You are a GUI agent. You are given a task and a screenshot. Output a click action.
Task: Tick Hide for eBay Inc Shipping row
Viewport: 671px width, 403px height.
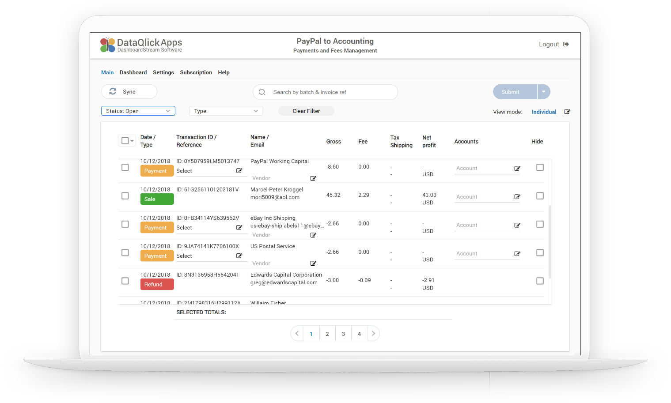tap(540, 224)
